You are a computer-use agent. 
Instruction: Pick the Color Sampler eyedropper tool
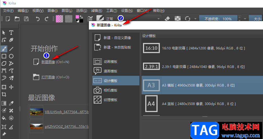pyautogui.click(x=11, y=103)
